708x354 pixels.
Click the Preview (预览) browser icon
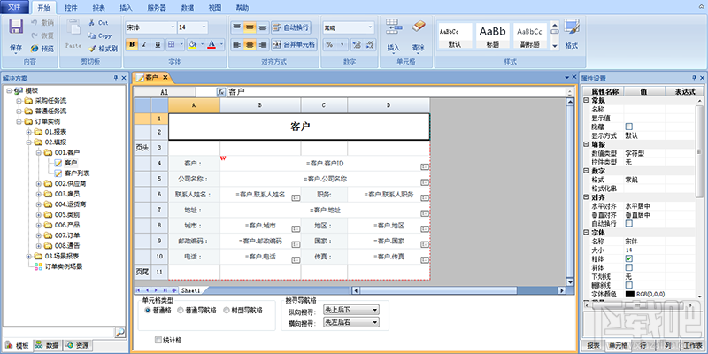coord(35,49)
